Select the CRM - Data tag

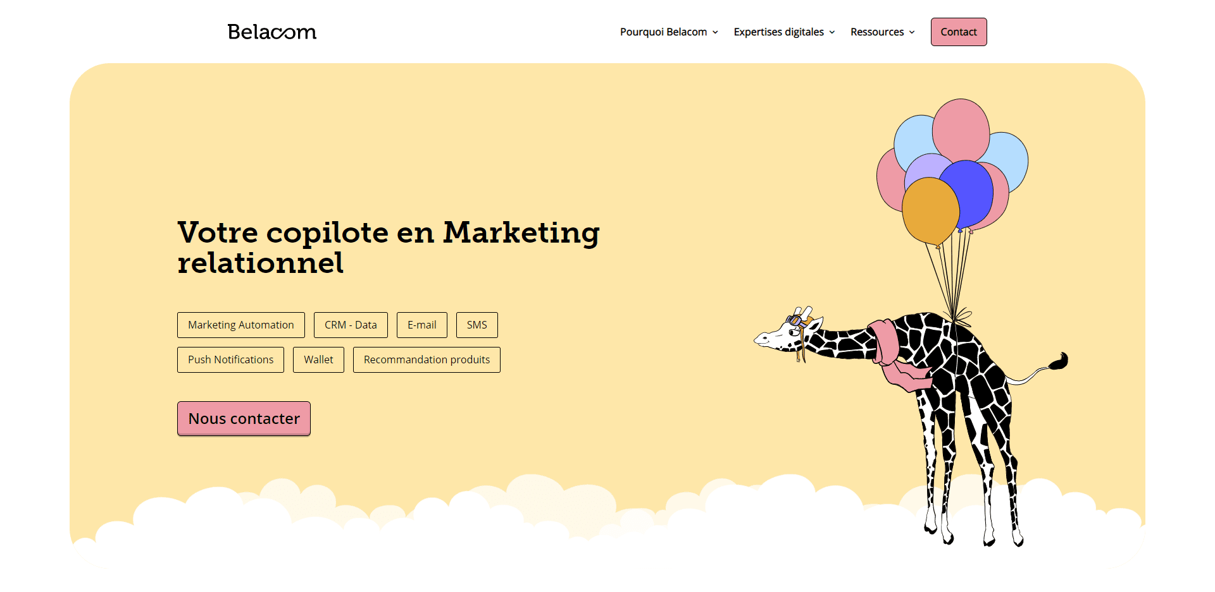click(x=351, y=325)
